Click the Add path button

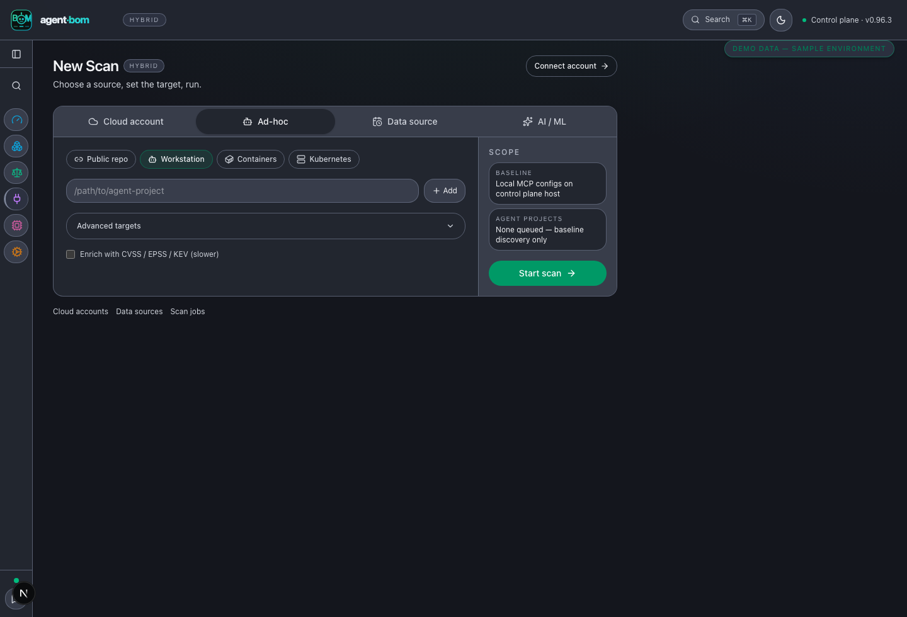point(445,191)
